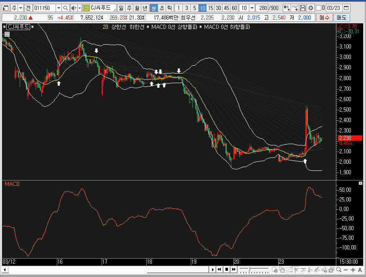Click the layout toggle icon at toolbar start
The height and width of the screenshot is (277, 366).
tap(5, 8)
